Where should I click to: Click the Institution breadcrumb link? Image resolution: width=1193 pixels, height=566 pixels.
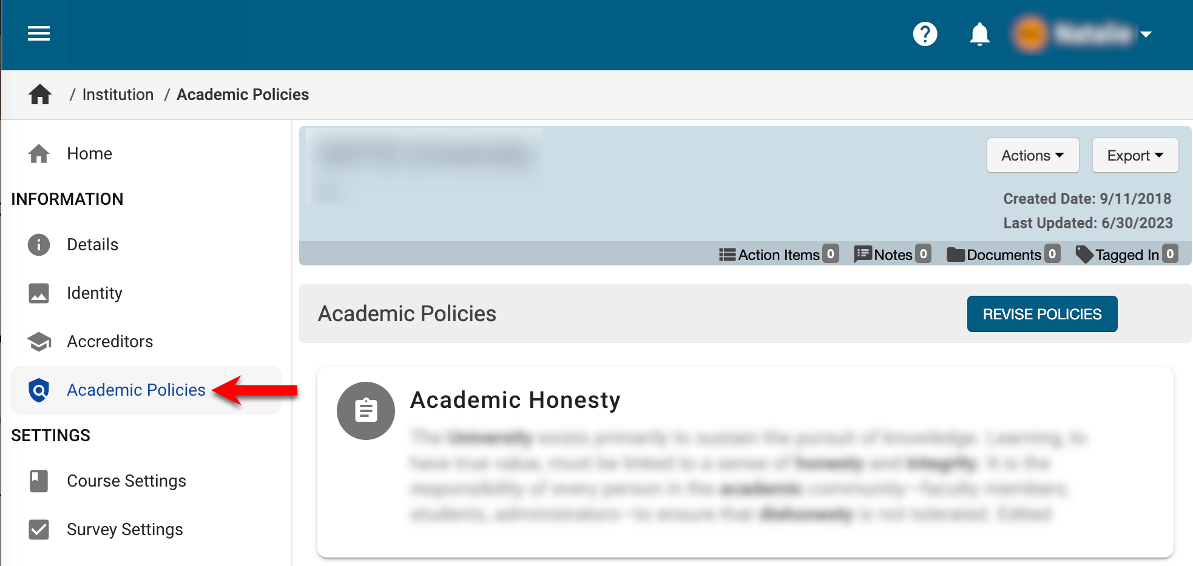pyautogui.click(x=118, y=95)
